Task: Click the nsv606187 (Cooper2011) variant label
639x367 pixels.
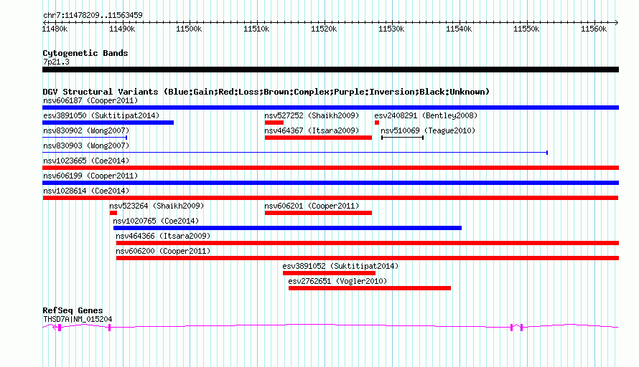Action: [90, 100]
